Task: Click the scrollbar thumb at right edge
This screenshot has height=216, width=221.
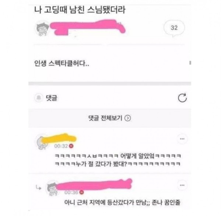Action: tap(190, 63)
